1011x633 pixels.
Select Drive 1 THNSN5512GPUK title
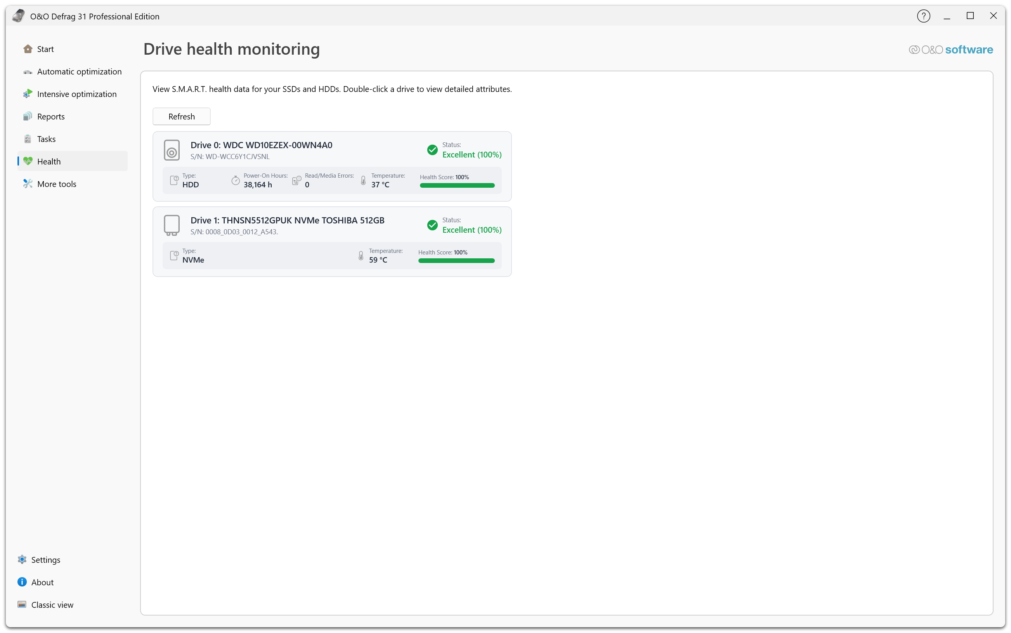tap(287, 220)
